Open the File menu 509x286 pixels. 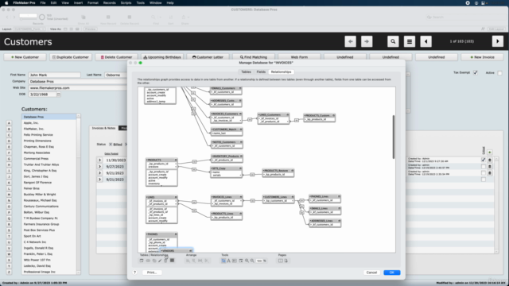[x=43, y=3]
